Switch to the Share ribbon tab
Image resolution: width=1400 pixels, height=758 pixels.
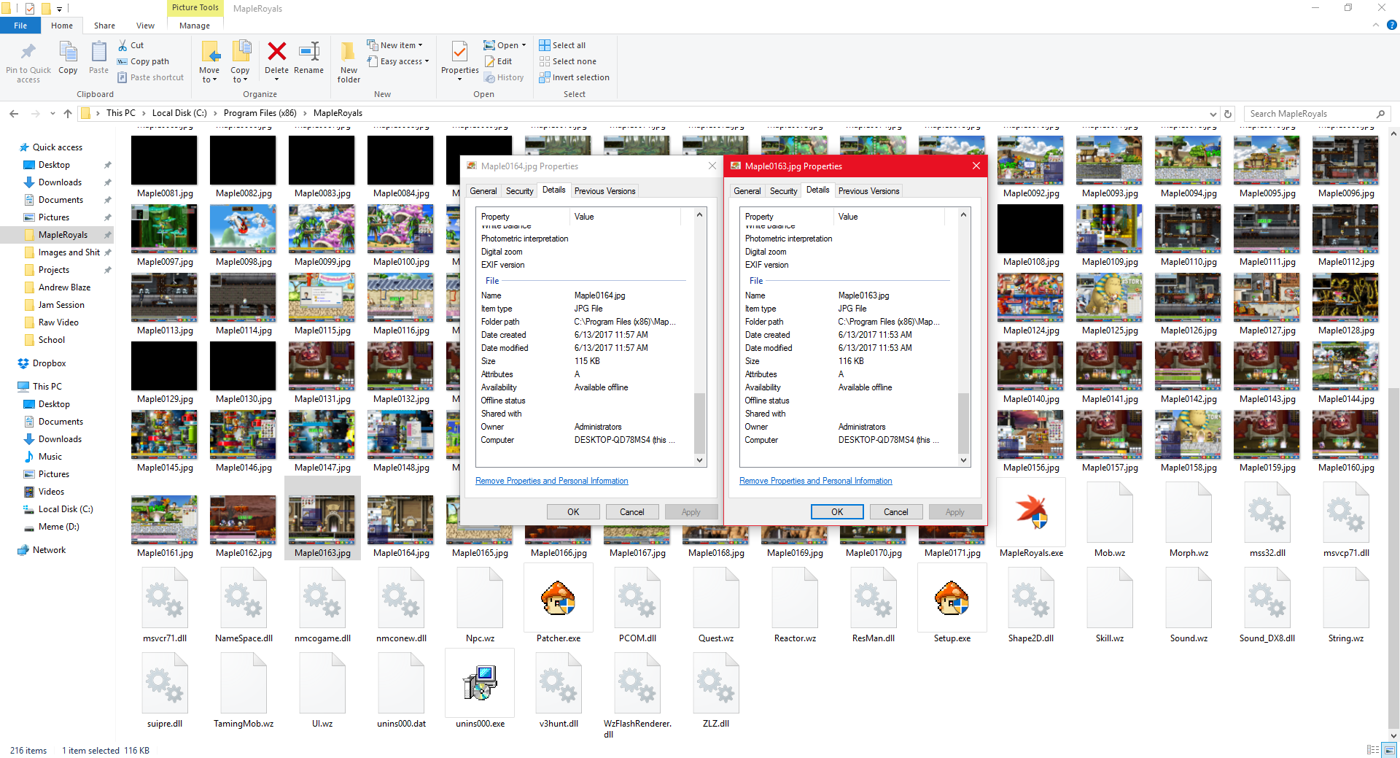(x=104, y=26)
